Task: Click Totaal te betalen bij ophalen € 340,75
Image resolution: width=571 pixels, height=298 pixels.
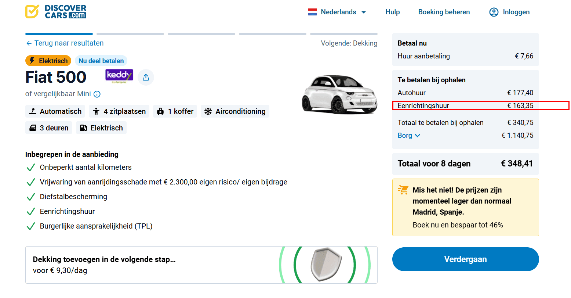Action: 520,122
